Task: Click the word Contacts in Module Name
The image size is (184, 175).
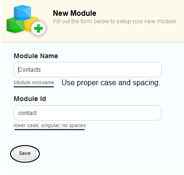Action: click(29, 70)
